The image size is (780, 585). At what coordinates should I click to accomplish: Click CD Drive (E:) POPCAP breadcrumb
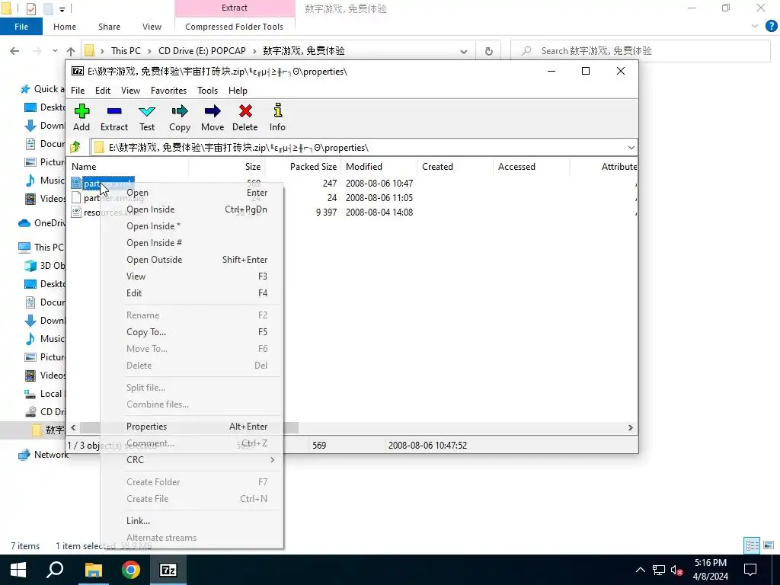pyautogui.click(x=202, y=51)
